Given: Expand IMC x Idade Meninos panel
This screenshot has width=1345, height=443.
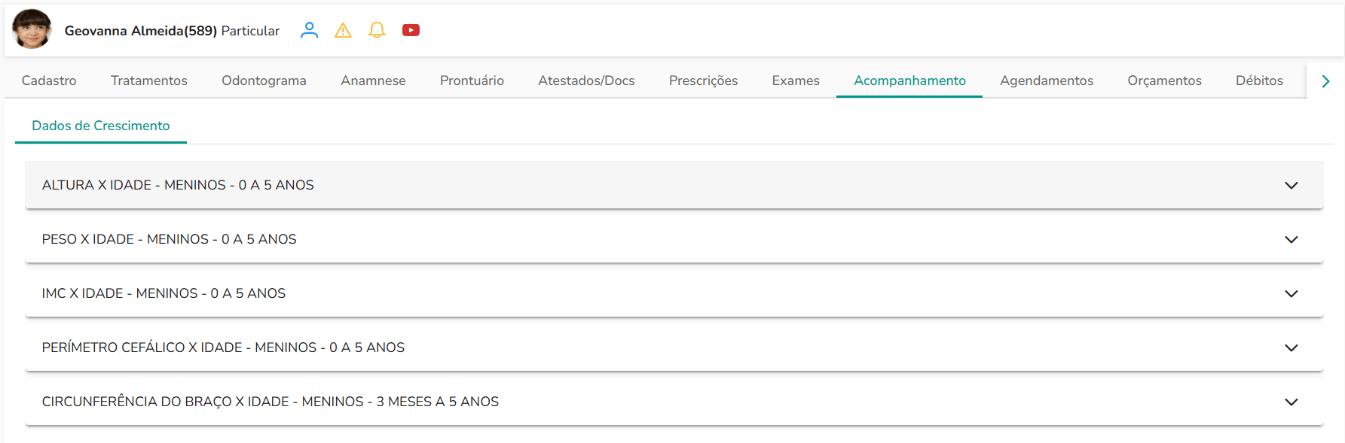Looking at the screenshot, I should click(674, 293).
